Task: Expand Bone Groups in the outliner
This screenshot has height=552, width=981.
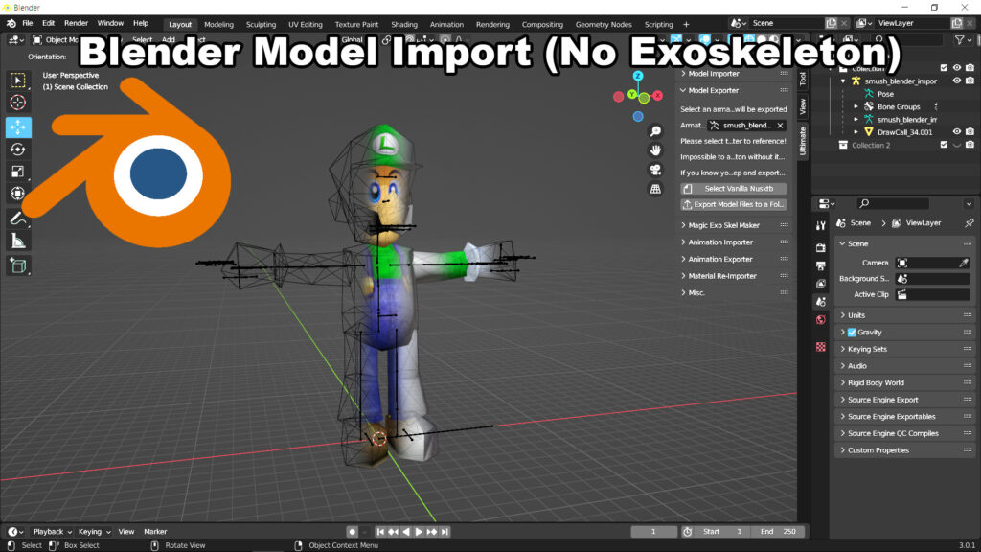Action: point(856,106)
